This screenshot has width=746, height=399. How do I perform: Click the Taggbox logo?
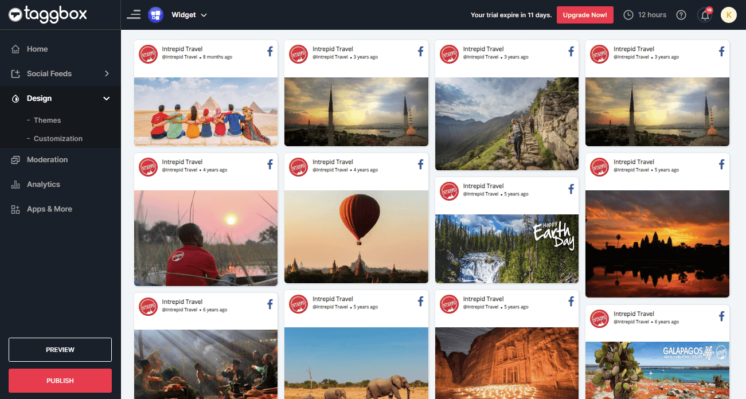[48, 15]
